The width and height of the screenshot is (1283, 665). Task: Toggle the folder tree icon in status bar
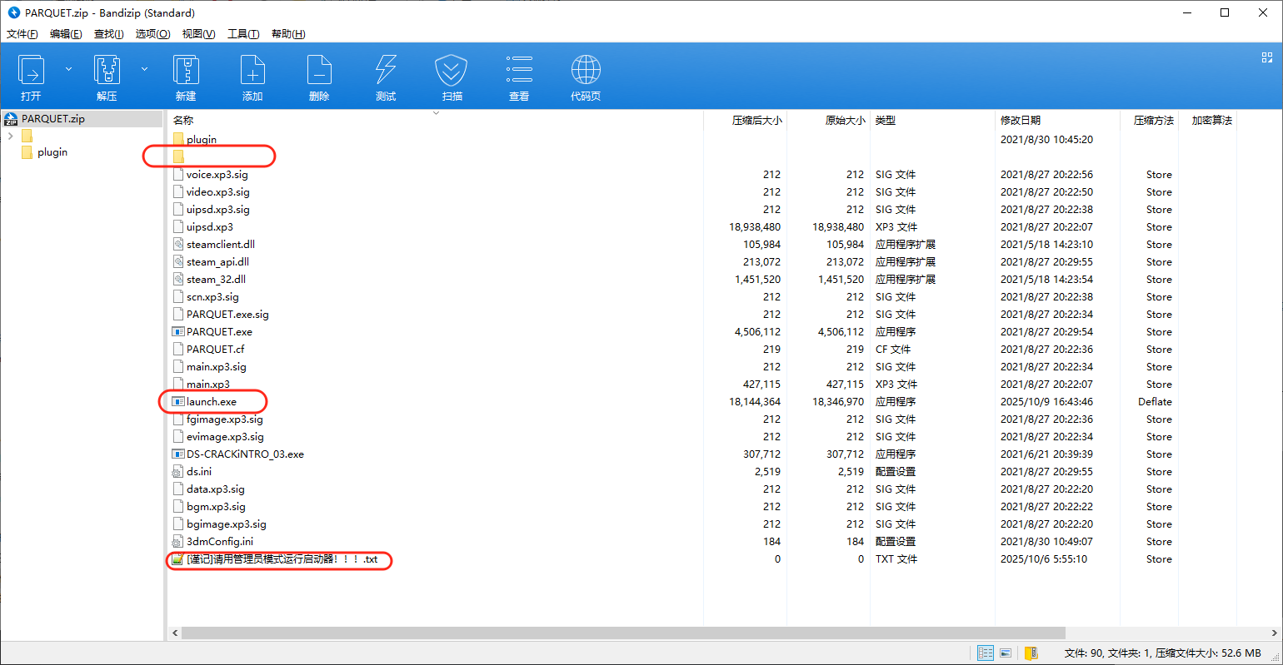click(x=1031, y=653)
